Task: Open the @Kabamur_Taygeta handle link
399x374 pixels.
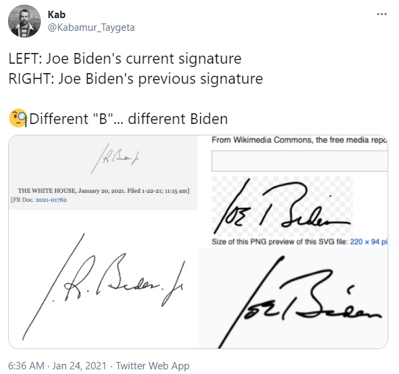Action: 91,27
